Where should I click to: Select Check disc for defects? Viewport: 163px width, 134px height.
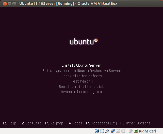click(x=81, y=76)
